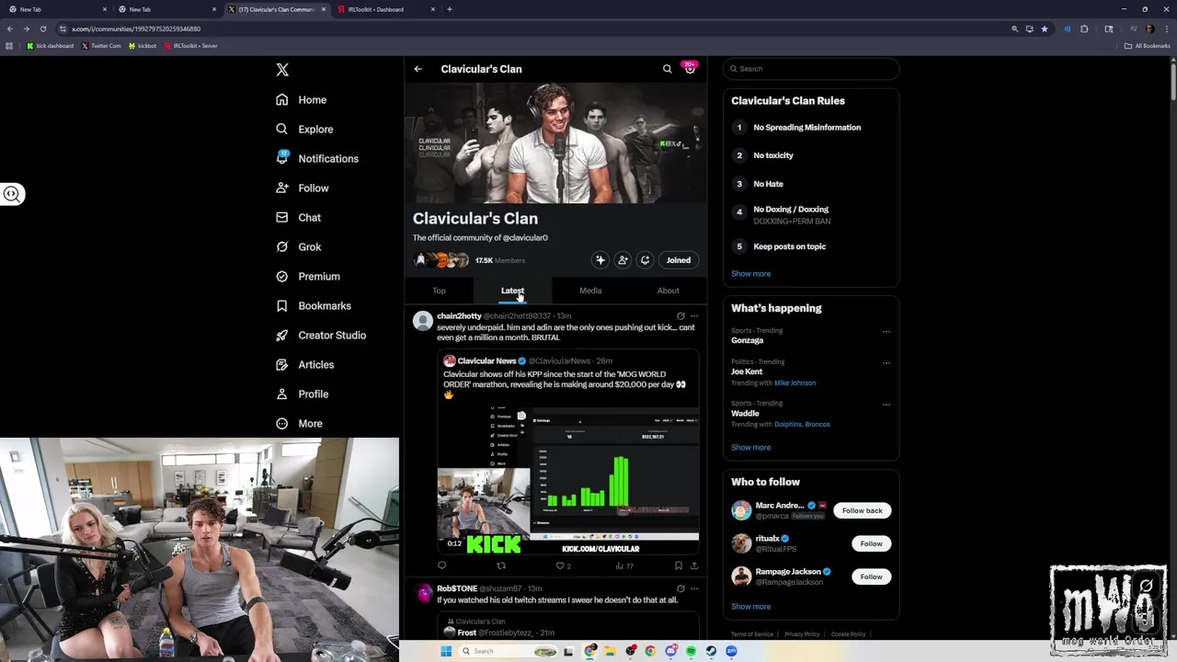Open Steam from the taskbar
Screen dimensions: 1177x662
[711, 651]
